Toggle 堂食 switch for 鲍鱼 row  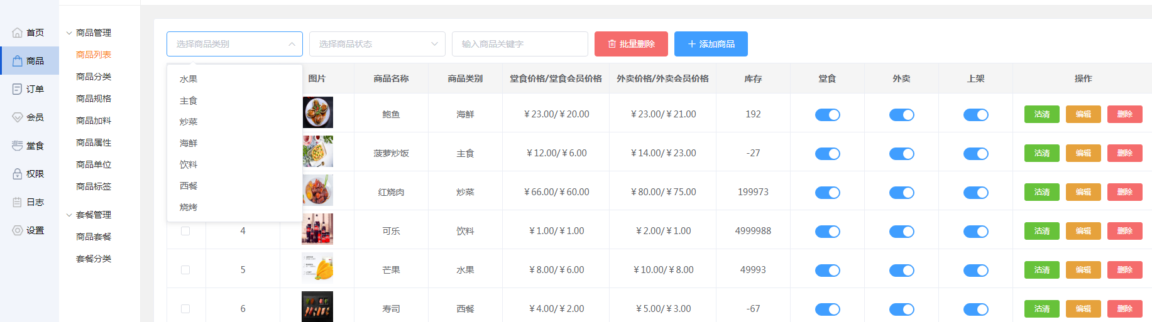[827, 115]
